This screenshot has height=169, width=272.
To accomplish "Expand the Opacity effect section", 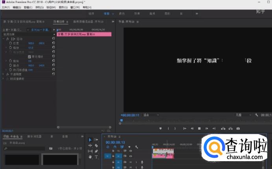I will (4, 74).
